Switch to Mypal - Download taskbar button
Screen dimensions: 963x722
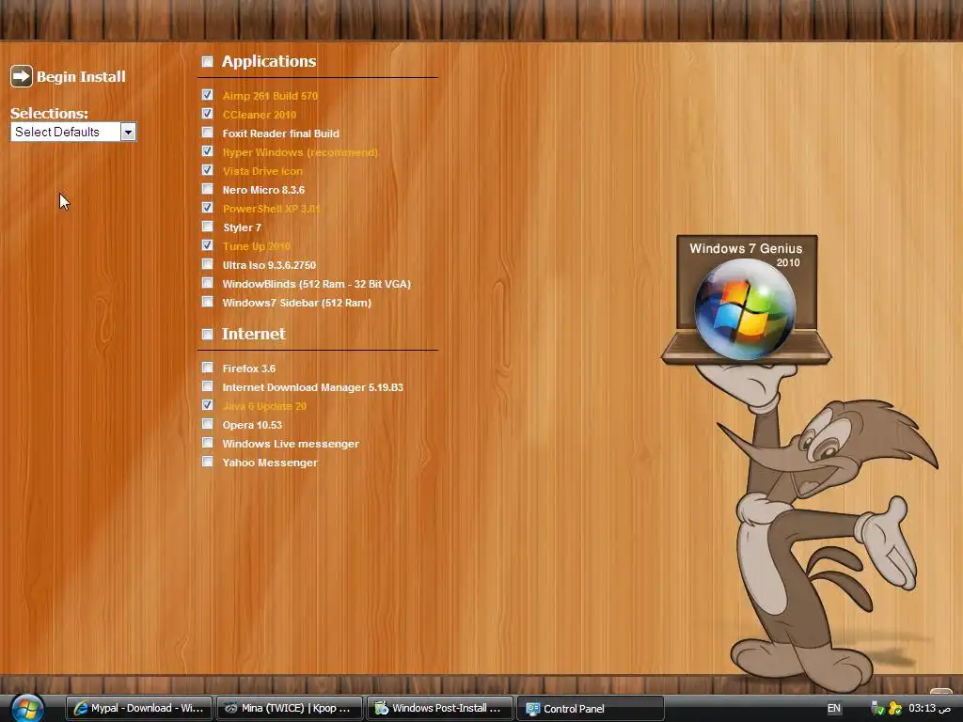pos(139,708)
